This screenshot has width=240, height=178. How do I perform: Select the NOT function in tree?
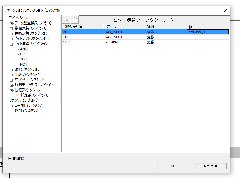pos(23,64)
